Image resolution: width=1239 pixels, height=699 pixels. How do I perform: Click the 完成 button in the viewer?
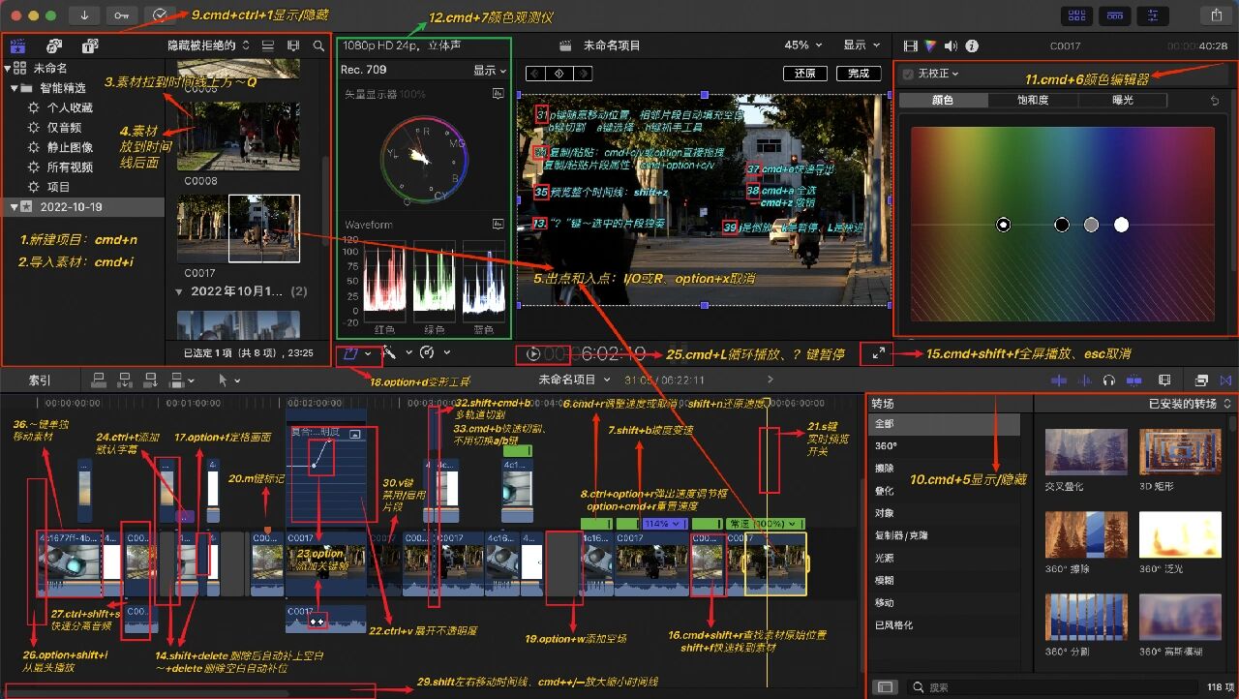[861, 74]
